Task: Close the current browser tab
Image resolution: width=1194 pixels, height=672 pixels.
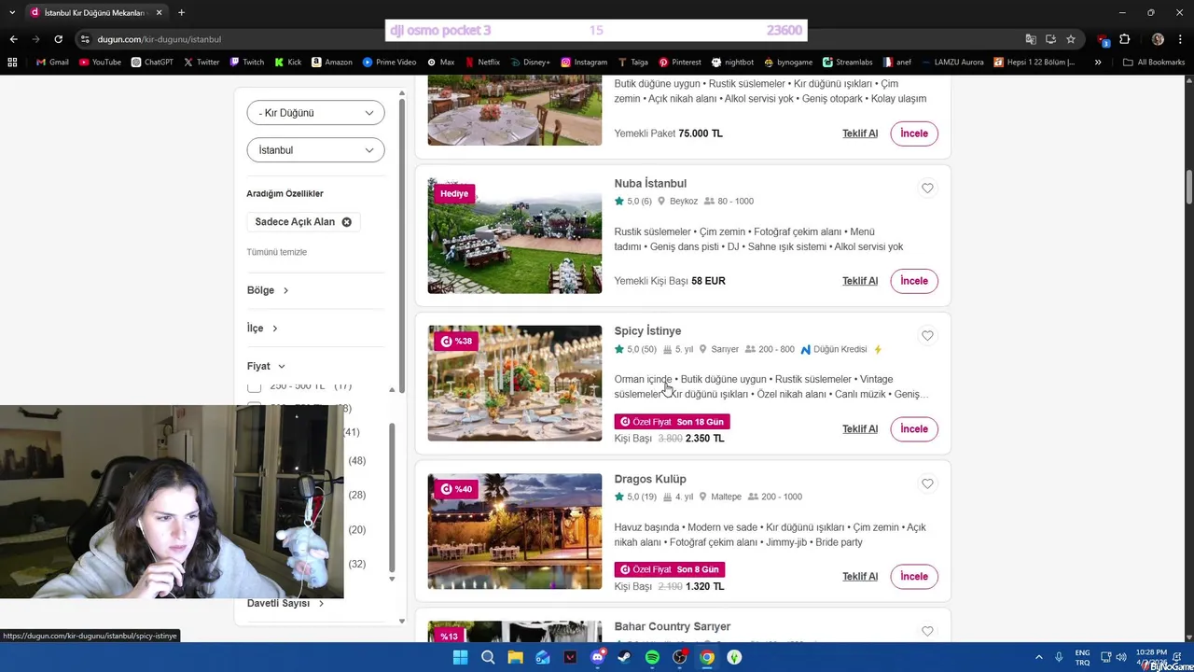Action: coord(159,12)
